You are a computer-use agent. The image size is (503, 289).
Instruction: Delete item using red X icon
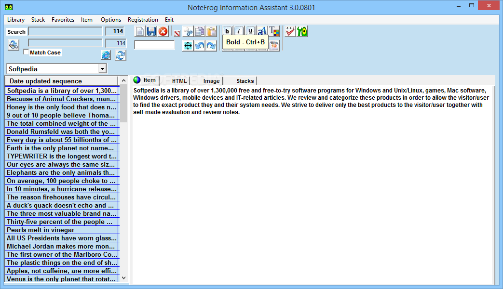163,31
